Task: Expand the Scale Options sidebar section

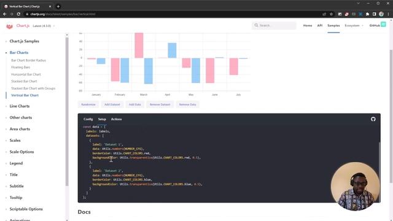Action: 21,152
